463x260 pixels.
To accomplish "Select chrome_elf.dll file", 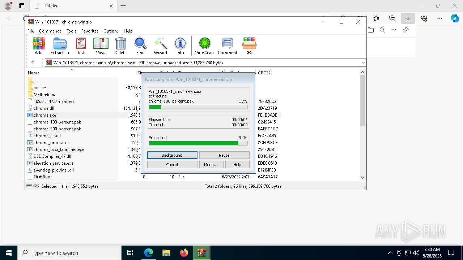I will (x=47, y=136).
